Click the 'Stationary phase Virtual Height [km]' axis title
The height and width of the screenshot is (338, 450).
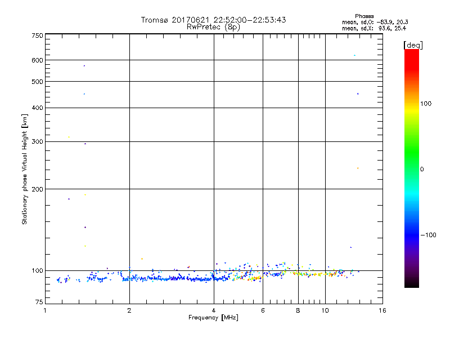coord(24,169)
